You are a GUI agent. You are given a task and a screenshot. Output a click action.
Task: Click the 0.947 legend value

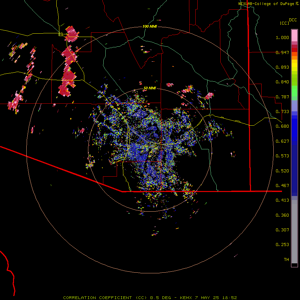(x=282, y=52)
